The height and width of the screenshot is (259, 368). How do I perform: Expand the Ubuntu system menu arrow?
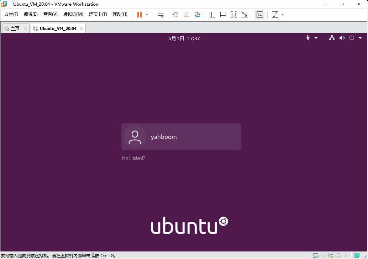360,38
